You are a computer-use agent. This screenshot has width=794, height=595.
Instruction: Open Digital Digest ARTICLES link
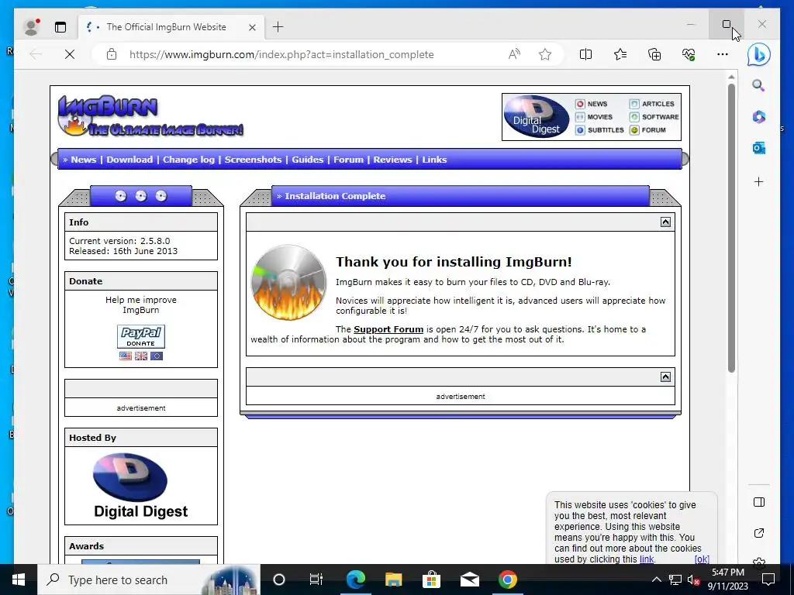point(652,104)
